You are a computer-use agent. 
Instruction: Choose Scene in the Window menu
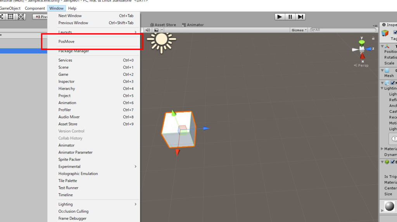click(94, 67)
